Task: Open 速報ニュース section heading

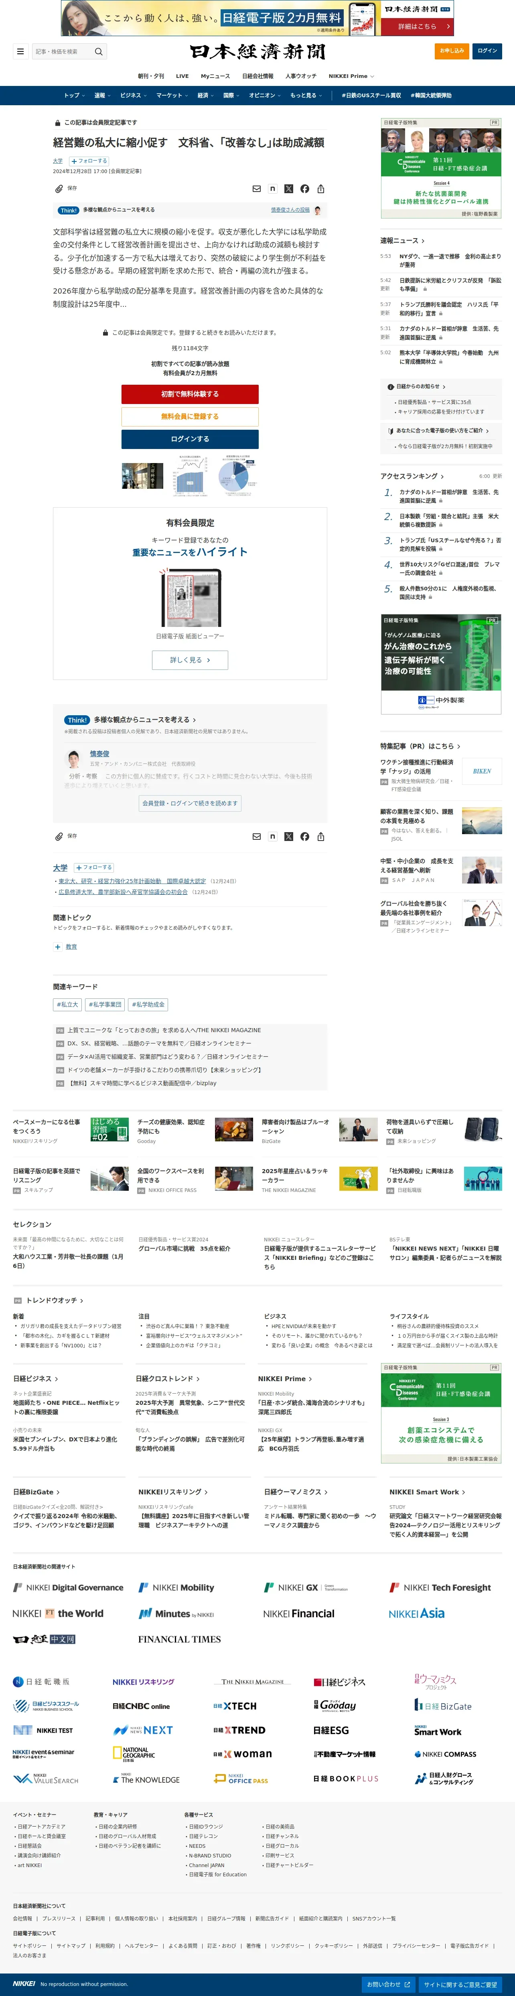Action: pos(402,240)
